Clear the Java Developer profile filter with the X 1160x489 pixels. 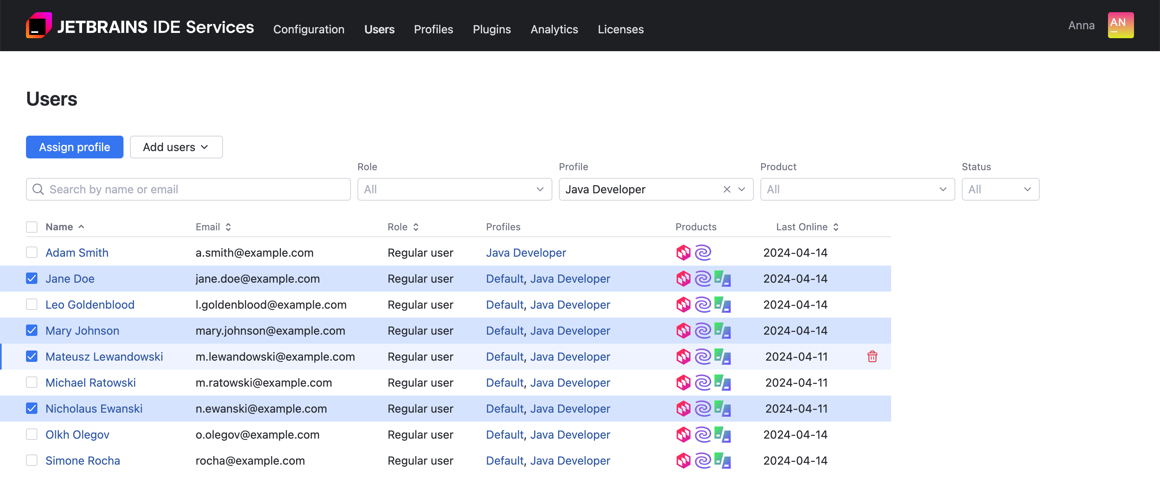point(727,189)
